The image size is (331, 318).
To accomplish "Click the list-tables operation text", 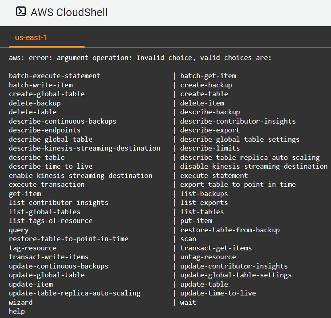I will tap(202, 212).
